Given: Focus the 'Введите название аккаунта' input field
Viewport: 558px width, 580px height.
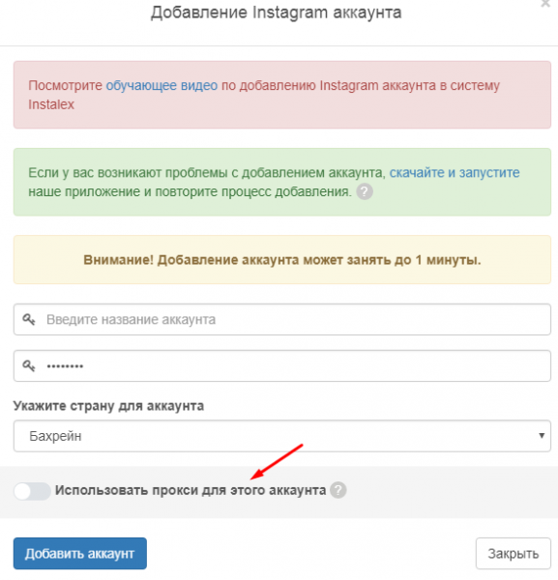Looking at the screenshot, I should coord(282,319).
